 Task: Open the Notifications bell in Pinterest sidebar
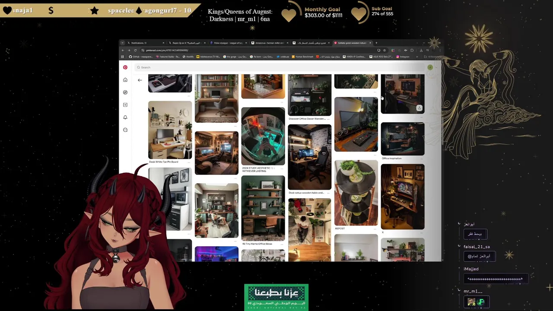(125, 117)
